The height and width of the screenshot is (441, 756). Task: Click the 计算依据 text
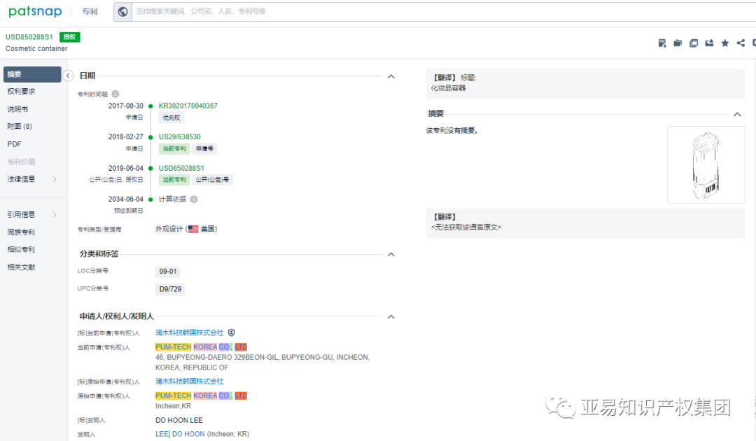(x=172, y=199)
